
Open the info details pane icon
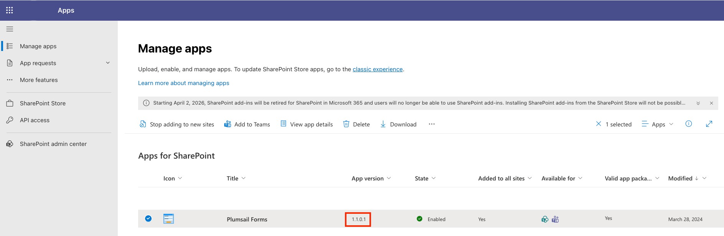click(x=689, y=124)
